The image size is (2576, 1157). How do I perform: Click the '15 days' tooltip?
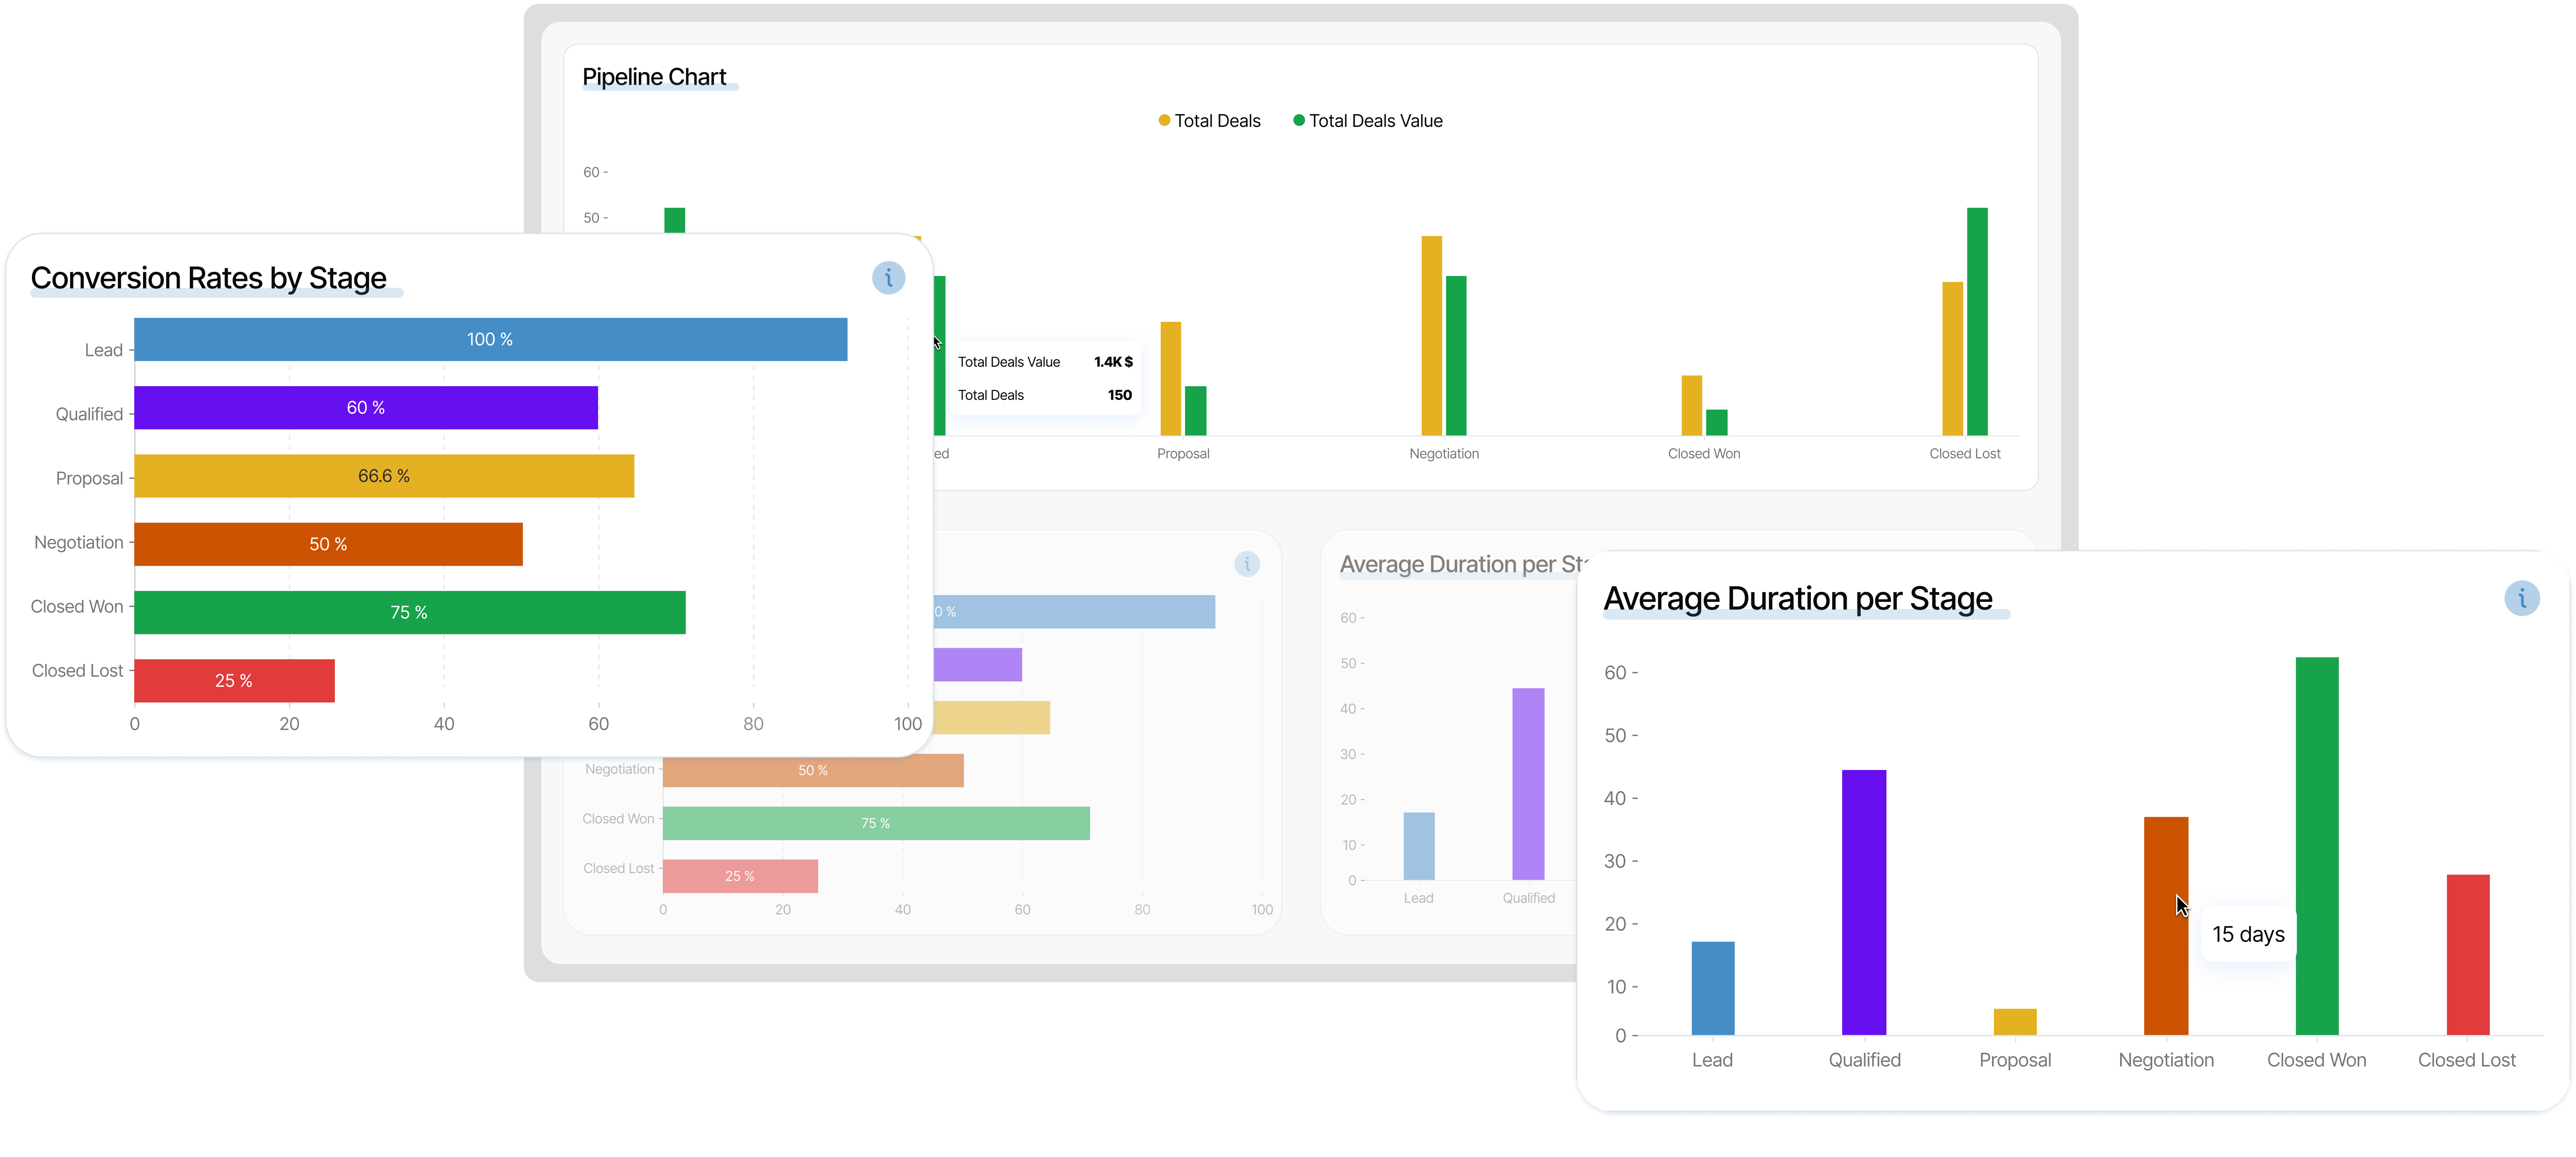click(2248, 934)
